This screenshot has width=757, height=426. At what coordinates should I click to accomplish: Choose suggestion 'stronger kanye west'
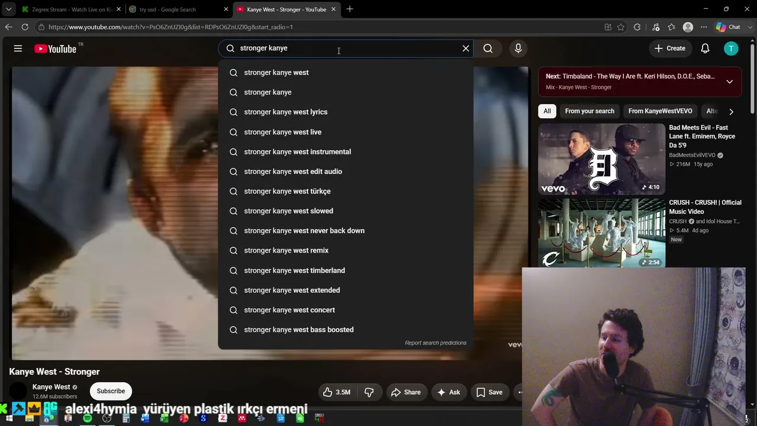345,73
